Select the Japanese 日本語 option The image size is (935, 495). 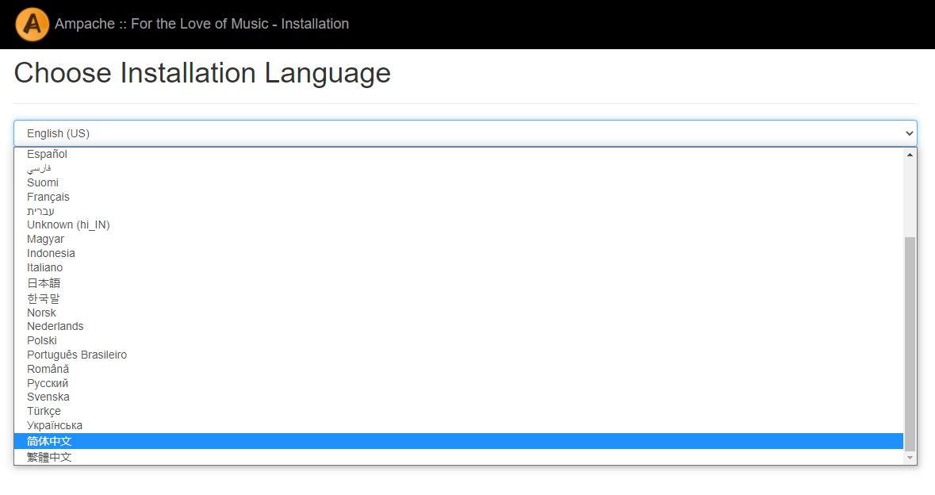tap(458, 282)
